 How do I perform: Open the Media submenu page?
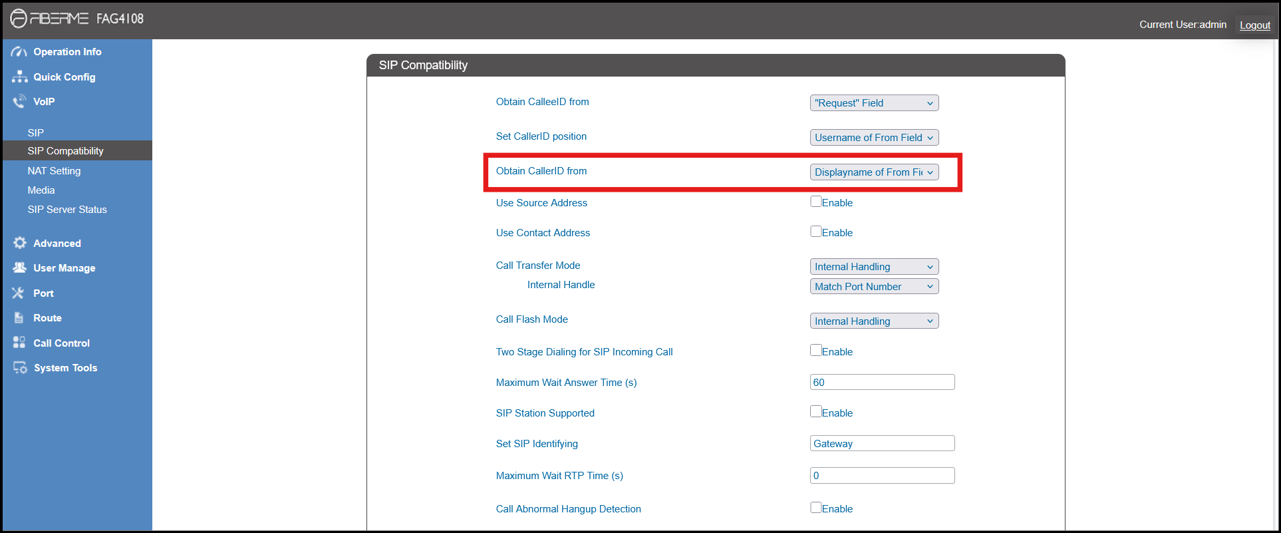pos(41,190)
